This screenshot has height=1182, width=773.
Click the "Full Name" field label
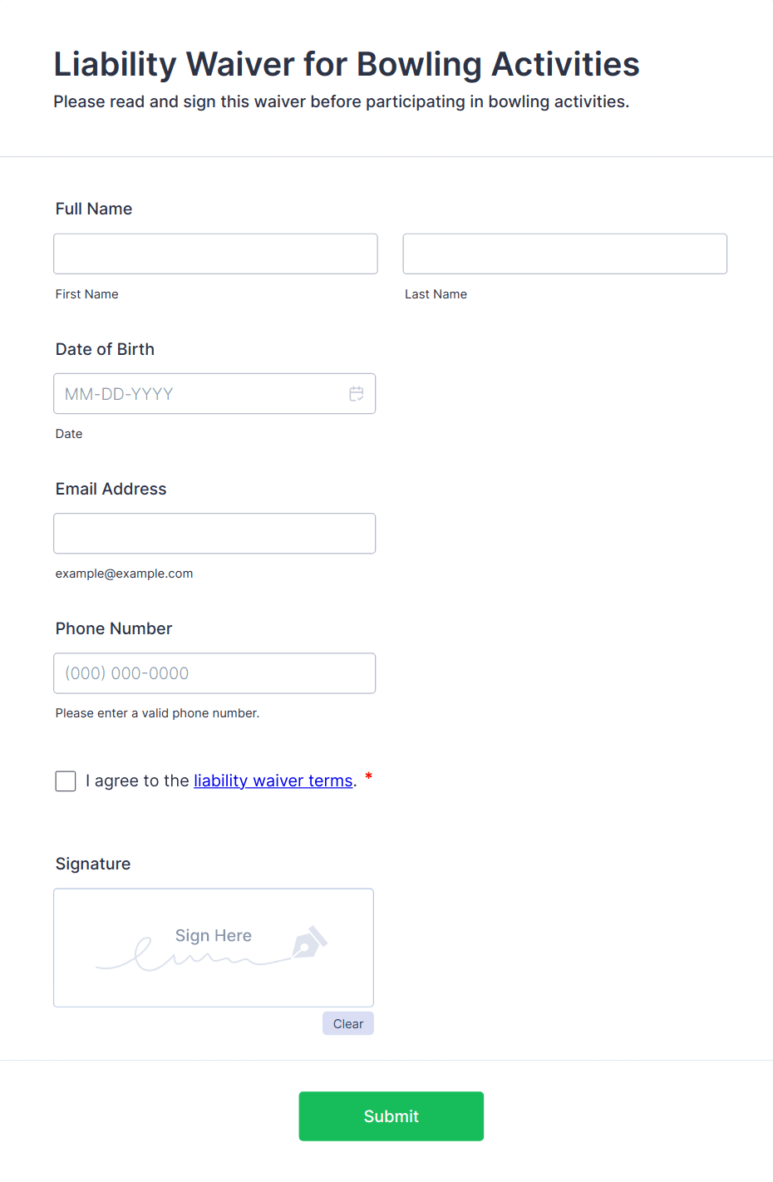coord(94,209)
